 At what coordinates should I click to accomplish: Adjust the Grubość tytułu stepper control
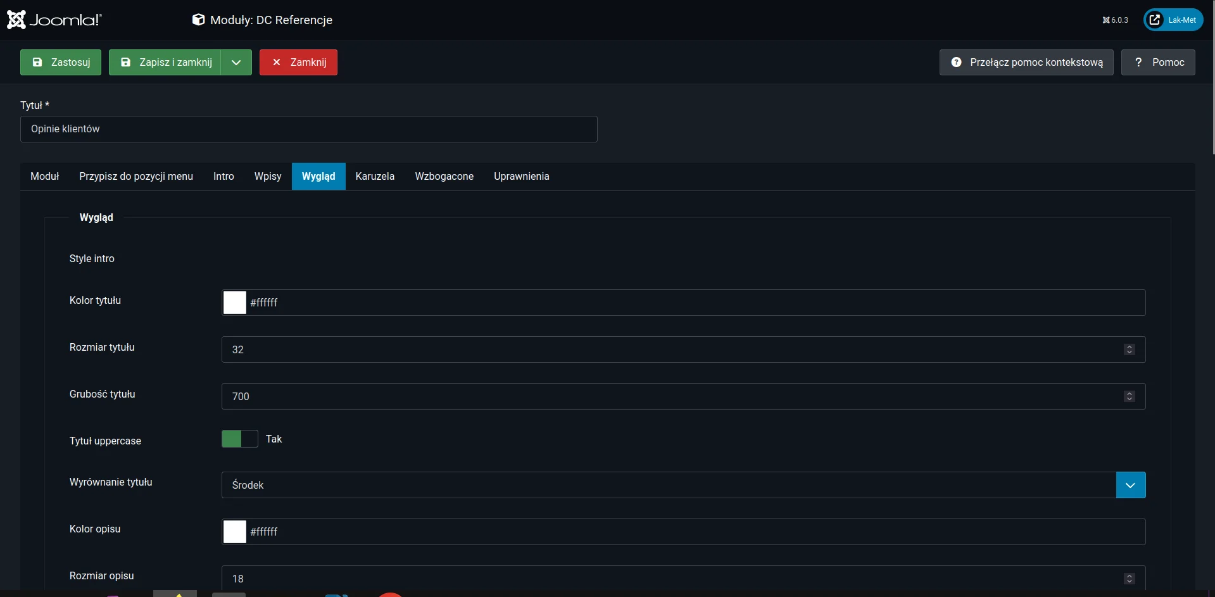click(1129, 396)
